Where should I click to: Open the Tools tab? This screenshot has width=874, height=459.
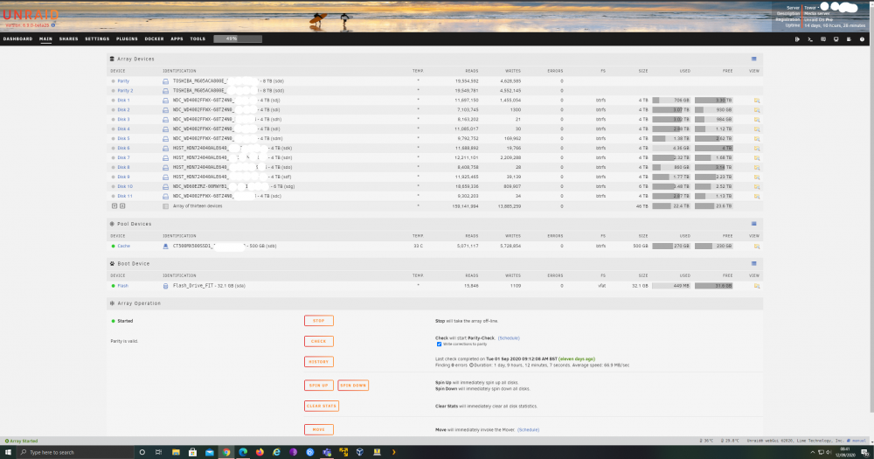198,39
